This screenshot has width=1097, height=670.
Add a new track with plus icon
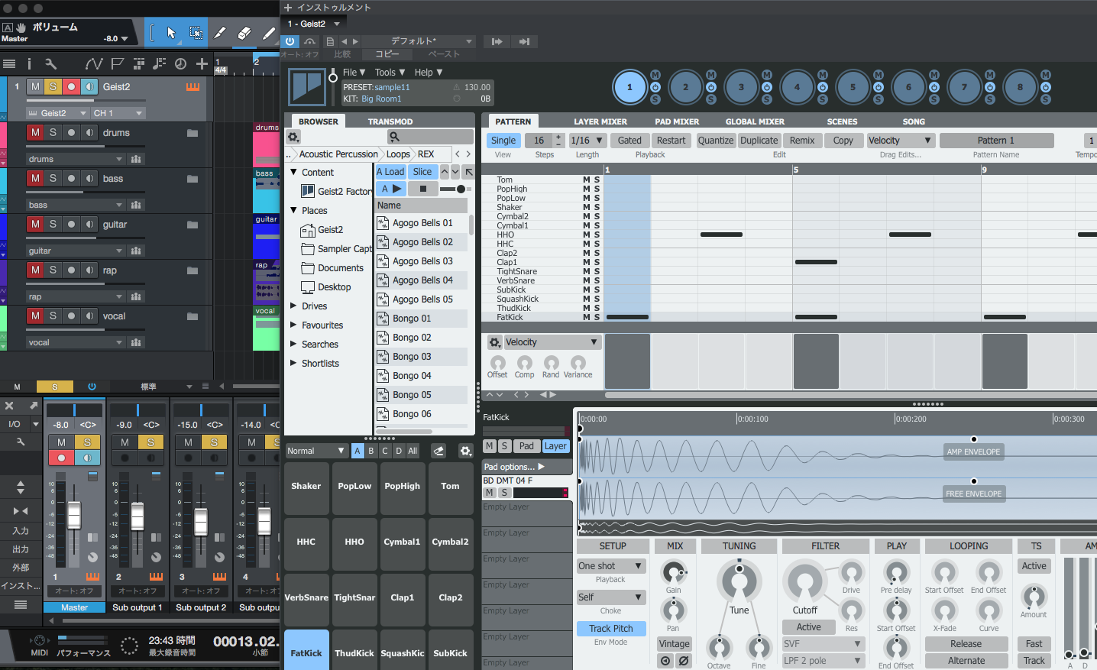(x=202, y=64)
